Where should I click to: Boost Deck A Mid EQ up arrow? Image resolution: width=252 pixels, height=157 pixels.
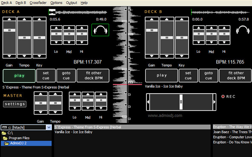[69, 28]
